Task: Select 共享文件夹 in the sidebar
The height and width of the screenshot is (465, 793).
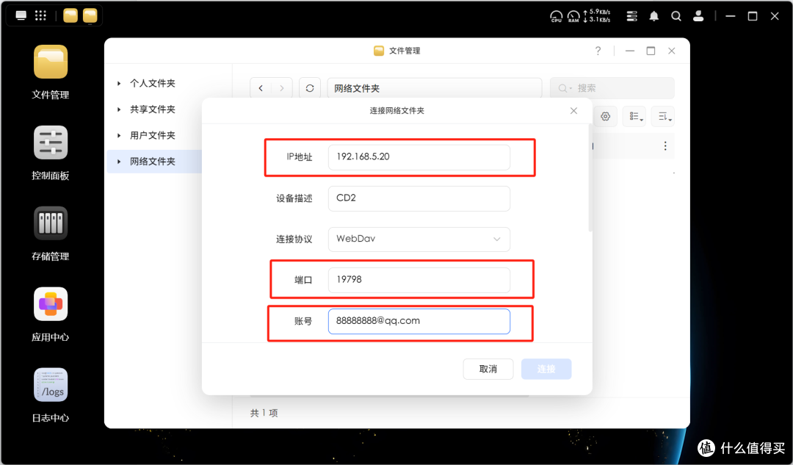Action: coord(153,109)
